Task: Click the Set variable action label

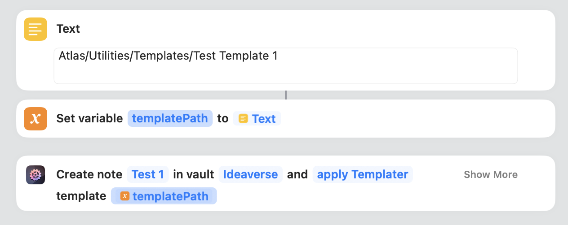Action: [89, 118]
